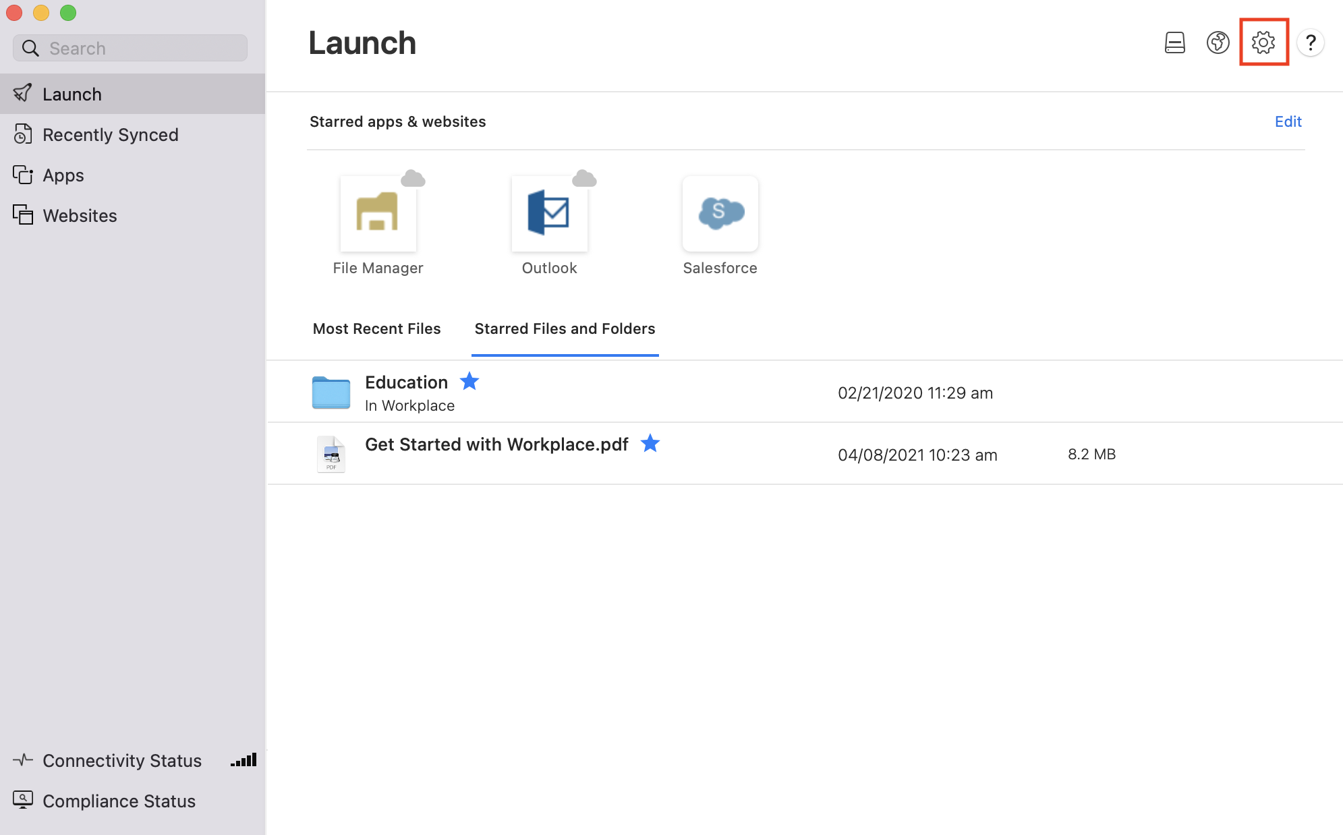Open the Websites section
1343x835 pixels.
(80, 215)
